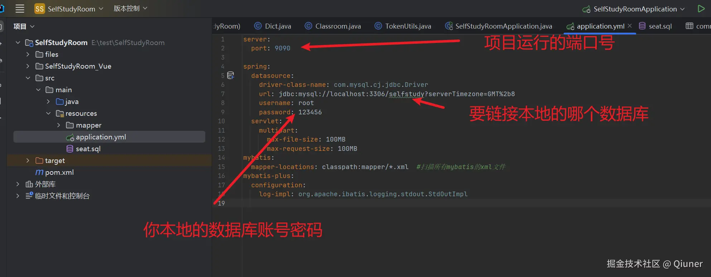This screenshot has width=711, height=277.
Task: Click the seat.sql database file icon in tree
Action: click(70, 149)
